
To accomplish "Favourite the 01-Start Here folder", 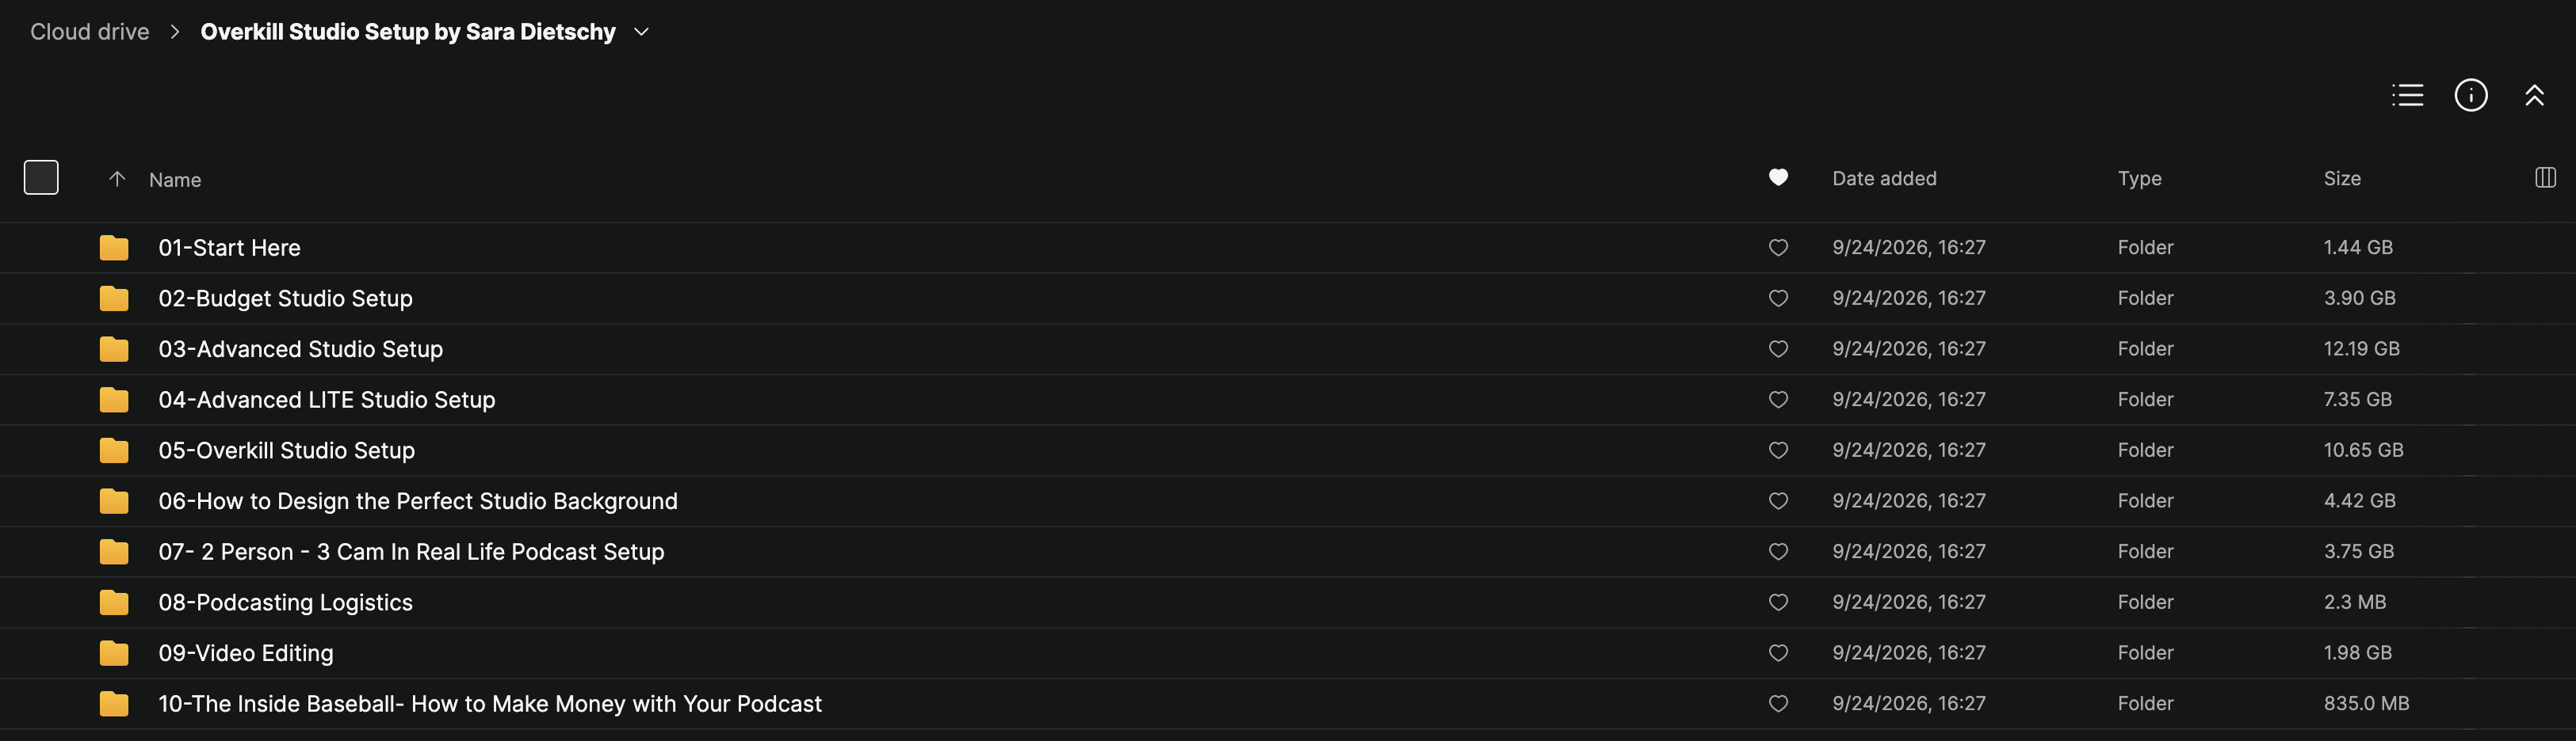I will pos(1778,248).
